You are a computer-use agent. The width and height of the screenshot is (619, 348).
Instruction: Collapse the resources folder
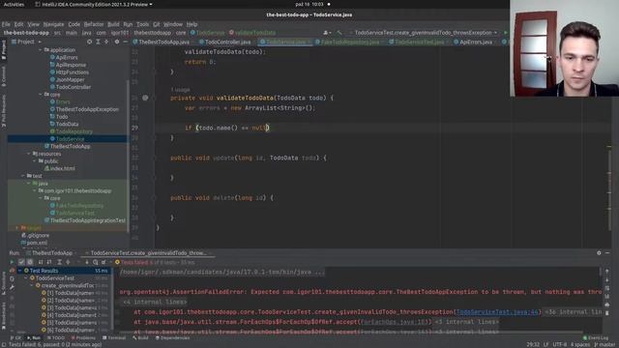tap(29, 154)
